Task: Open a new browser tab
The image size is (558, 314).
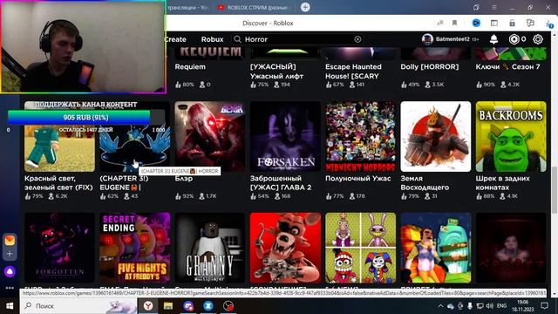Action: [305, 7]
